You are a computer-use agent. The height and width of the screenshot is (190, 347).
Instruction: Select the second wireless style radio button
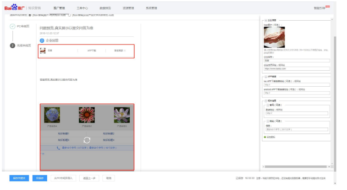tap(69, 15)
